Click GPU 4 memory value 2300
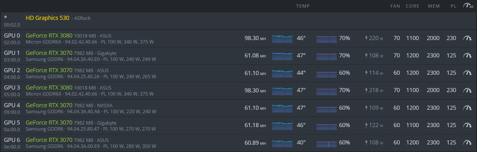This screenshot has width=477, height=152. point(433,108)
